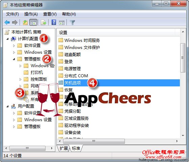Open the 文件(F) menu
The width and height of the screenshot is (189, 162).
point(12,14)
